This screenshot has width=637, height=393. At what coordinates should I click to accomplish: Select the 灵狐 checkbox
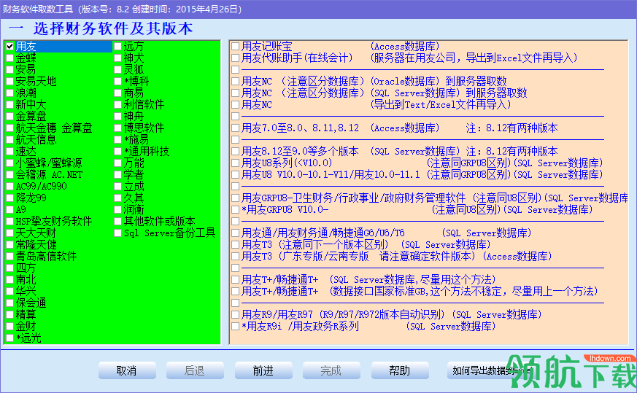(117, 70)
